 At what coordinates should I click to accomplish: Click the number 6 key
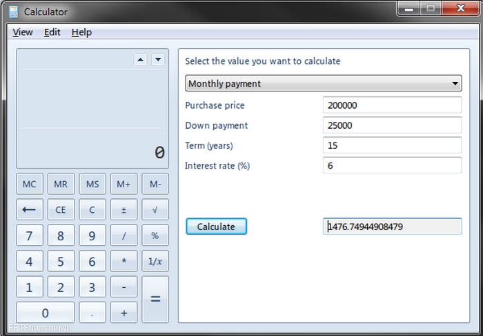click(x=92, y=262)
